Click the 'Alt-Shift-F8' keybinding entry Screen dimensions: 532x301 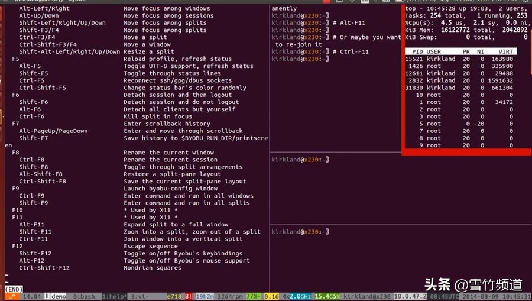tap(41, 174)
